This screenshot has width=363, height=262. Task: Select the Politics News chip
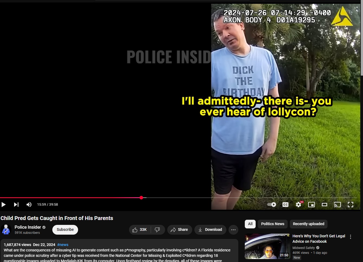(x=273, y=224)
